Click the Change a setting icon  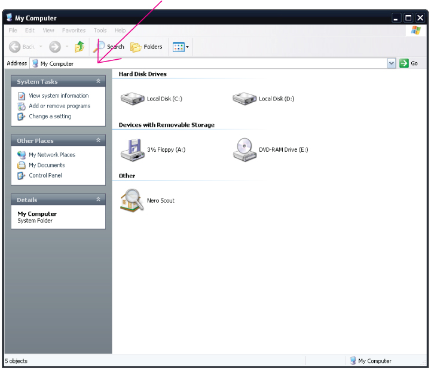[x=21, y=117]
